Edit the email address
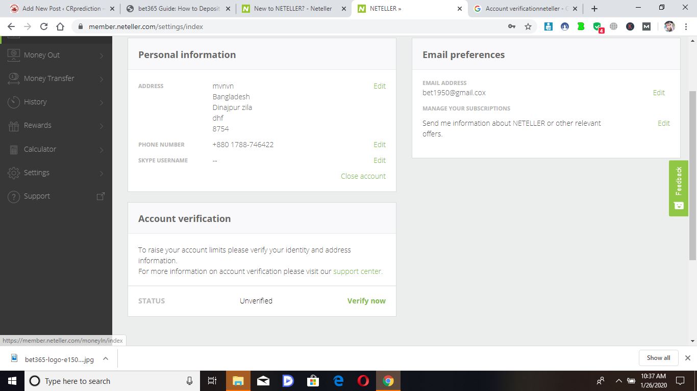 (659, 93)
